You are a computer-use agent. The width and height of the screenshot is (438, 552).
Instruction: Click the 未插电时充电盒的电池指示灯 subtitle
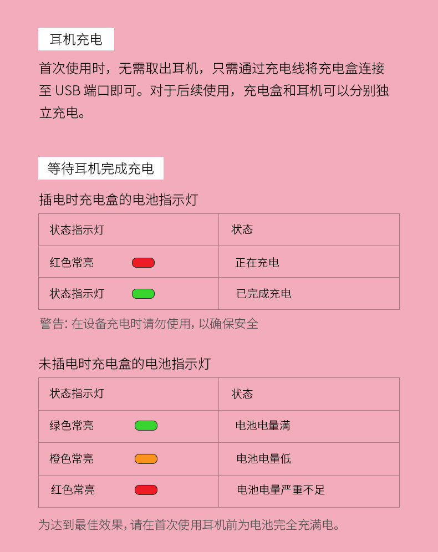(125, 364)
